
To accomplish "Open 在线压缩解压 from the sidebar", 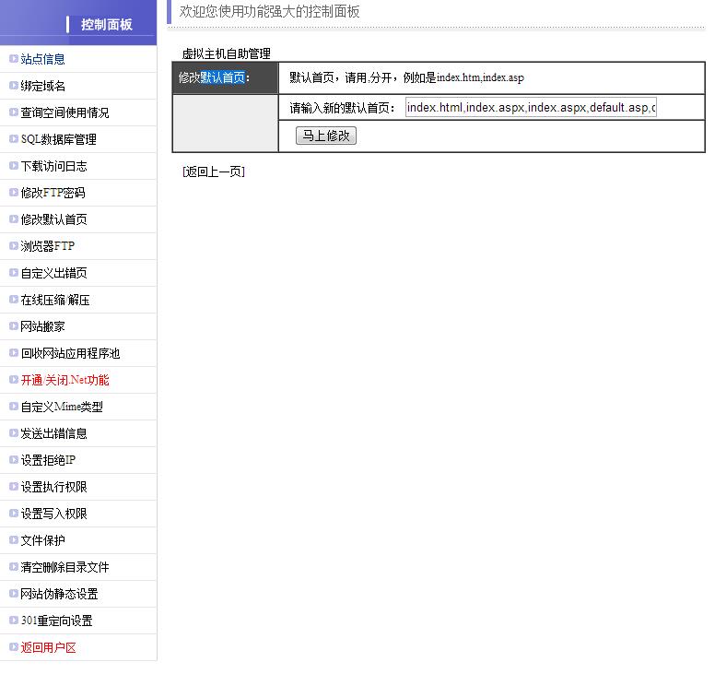I will 55,300.
